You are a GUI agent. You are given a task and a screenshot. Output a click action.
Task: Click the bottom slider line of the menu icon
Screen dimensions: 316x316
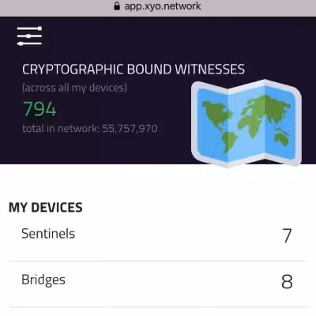29,43
